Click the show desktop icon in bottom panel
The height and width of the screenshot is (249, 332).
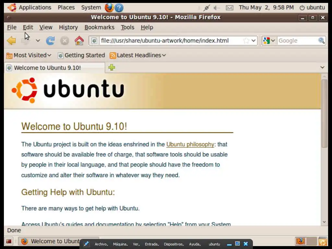click(9, 241)
